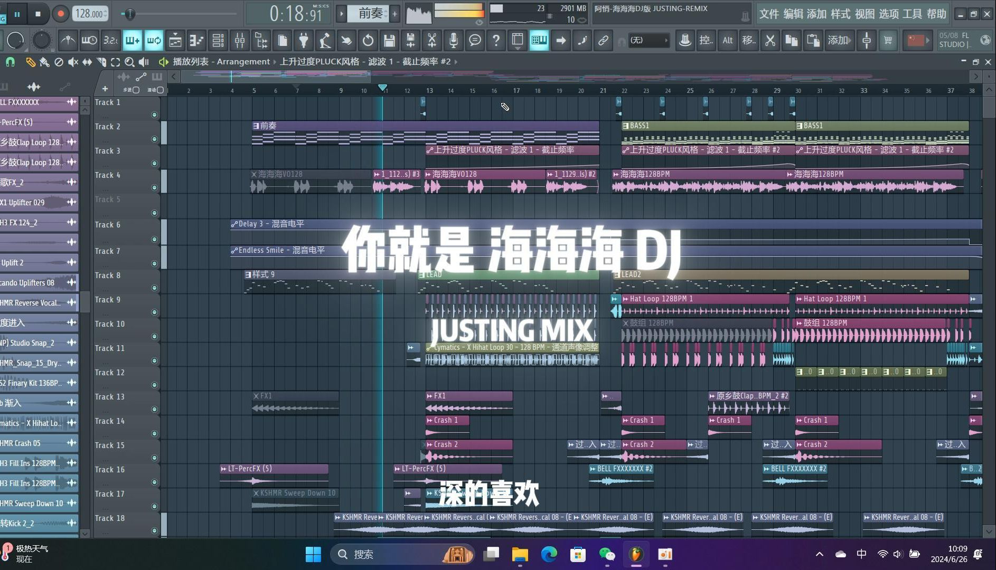Image resolution: width=996 pixels, height=570 pixels.
Task: Adjust the master volume knob
Action: coord(15,40)
